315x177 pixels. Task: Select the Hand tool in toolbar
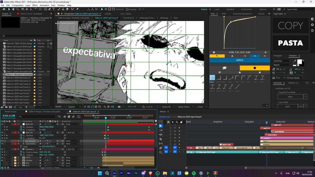[x=13, y=9]
